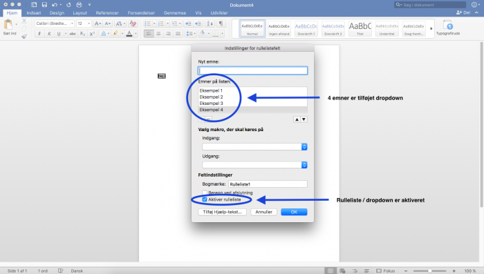Toggle underline with the U button
484x274 pixels.
59,34
